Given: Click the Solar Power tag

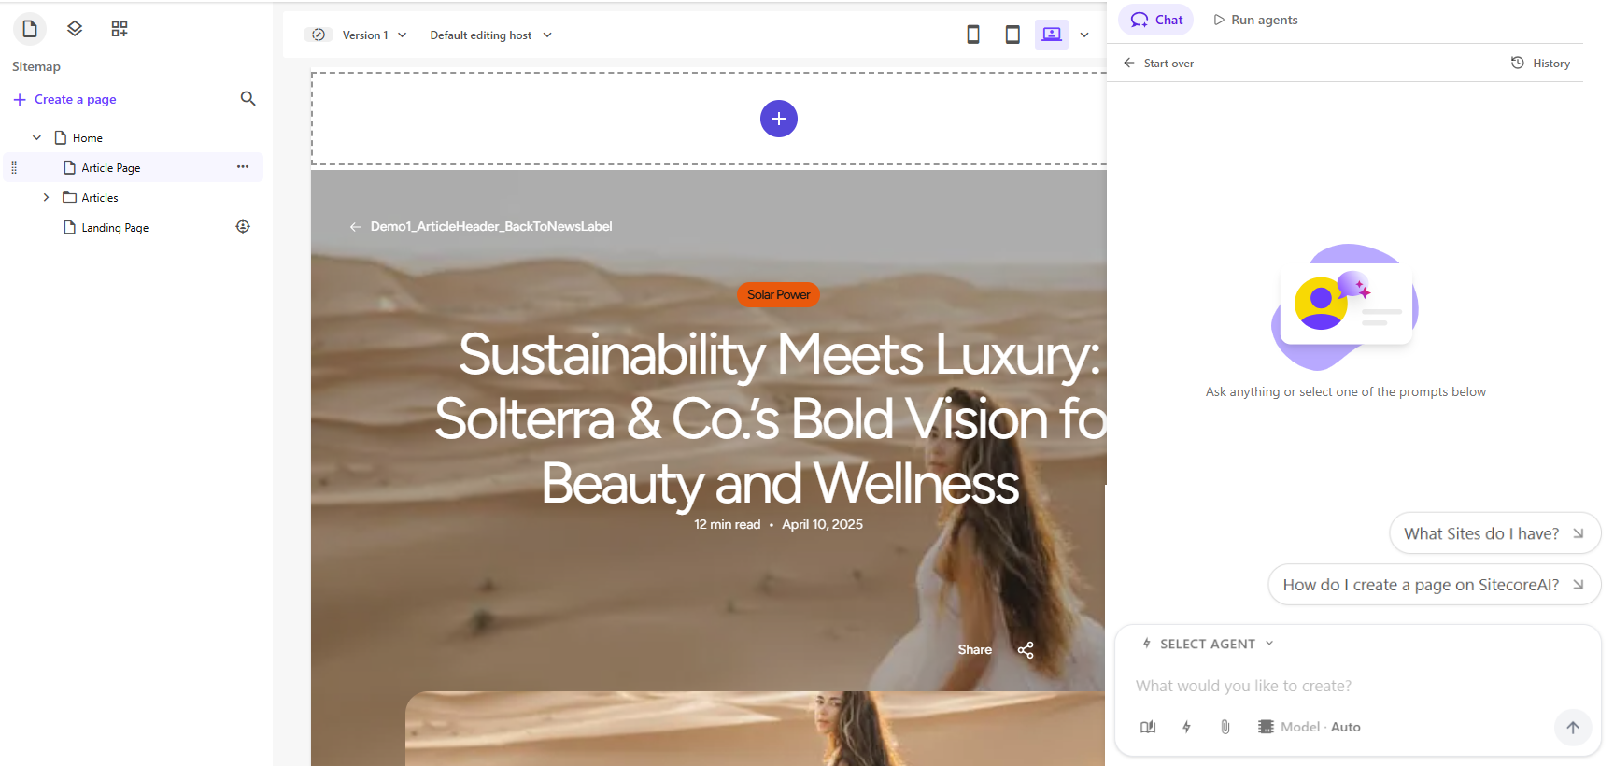Looking at the screenshot, I should pos(778,295).
